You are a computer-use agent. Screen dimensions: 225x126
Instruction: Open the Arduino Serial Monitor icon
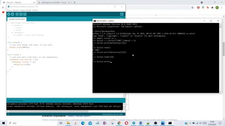pyautogui.click(x=122, y=14)
